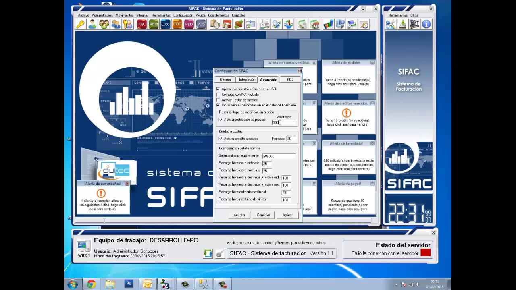Image resolution: width=516 pixels, height=290 pixels.
Task: Switch to the General tab
Action: point(225,79)
